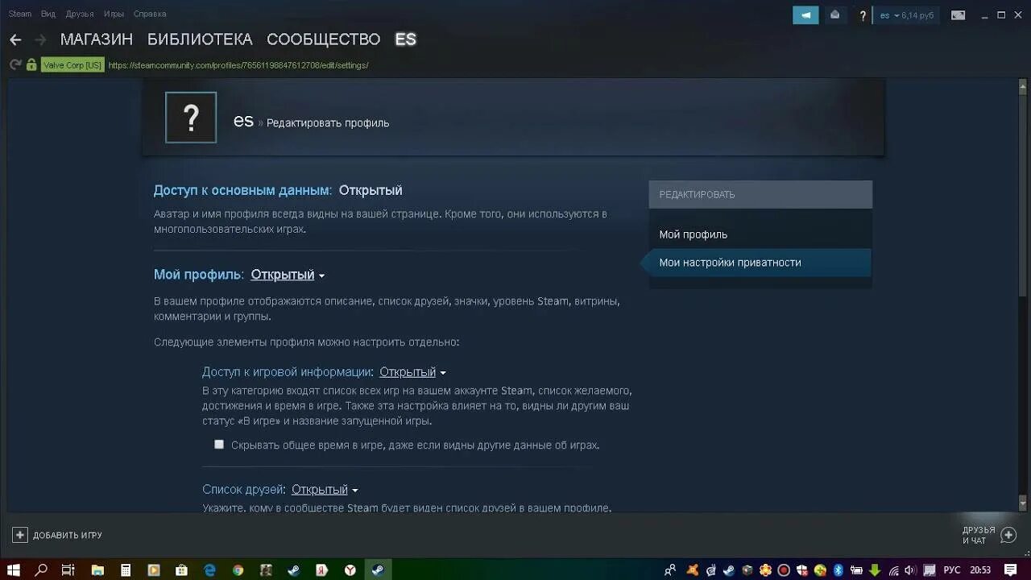
Task: Open Task View on the taskbar
Action: (68, 570)
